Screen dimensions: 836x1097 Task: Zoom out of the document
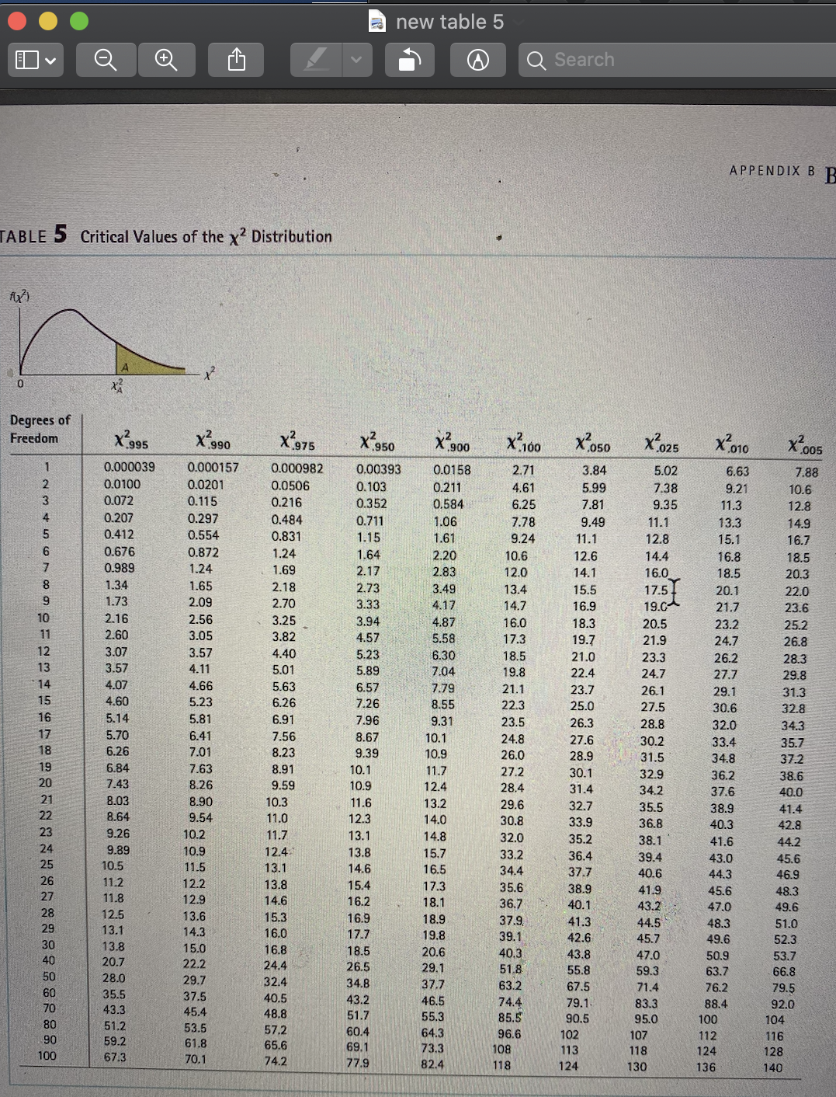coord(106,59)
